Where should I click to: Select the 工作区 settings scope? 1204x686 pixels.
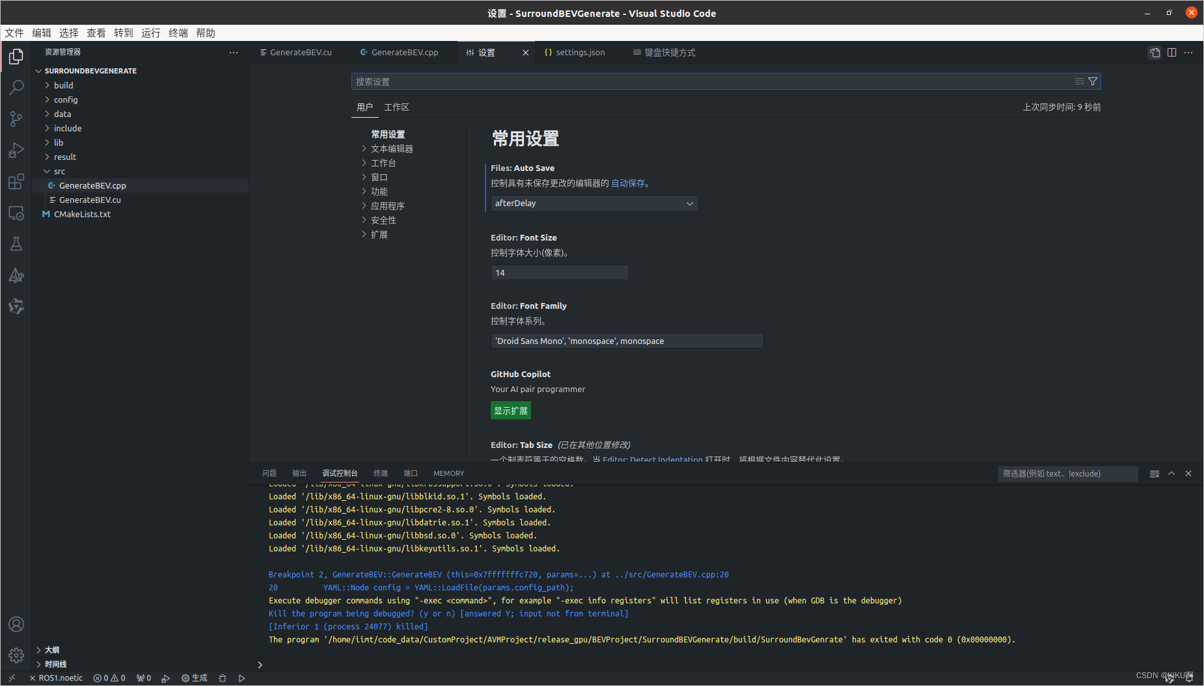(396, 107)
